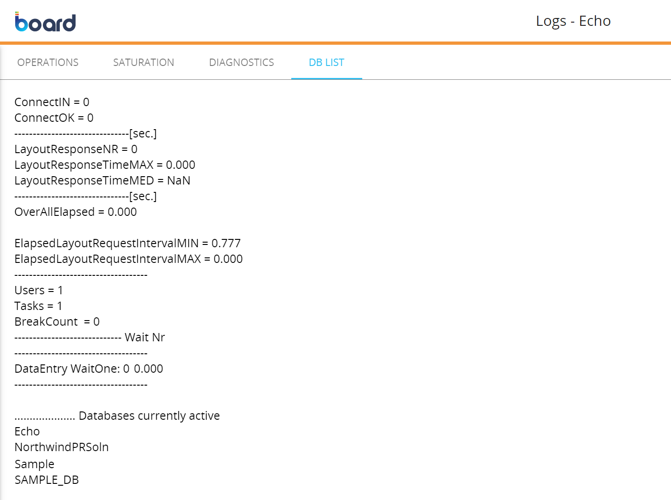Open the Saturation tab
The width and height of the screenshot is (671, 500).
(143, 62)
